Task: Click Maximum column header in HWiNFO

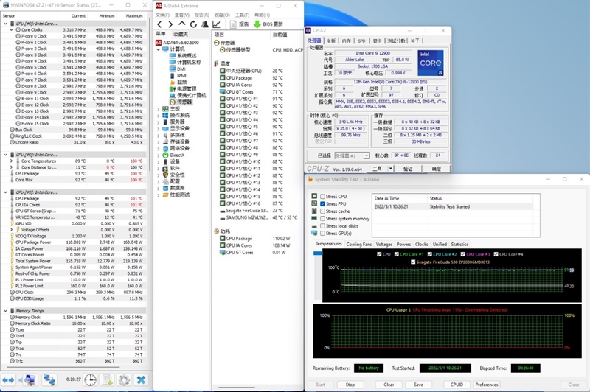Action: click(x=131, y=15)
